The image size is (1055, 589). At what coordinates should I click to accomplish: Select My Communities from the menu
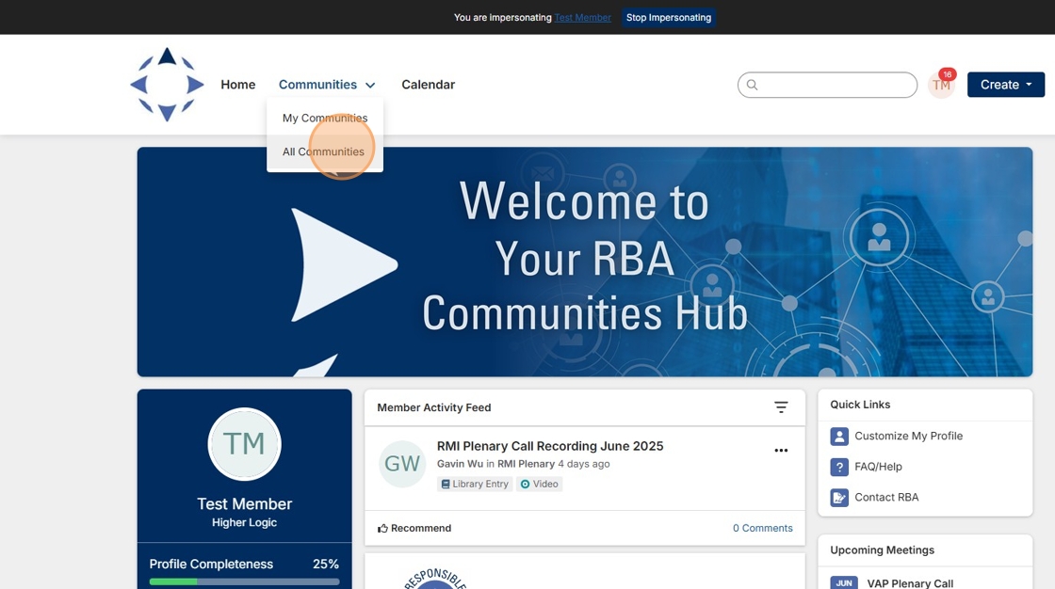pos(325,118)
